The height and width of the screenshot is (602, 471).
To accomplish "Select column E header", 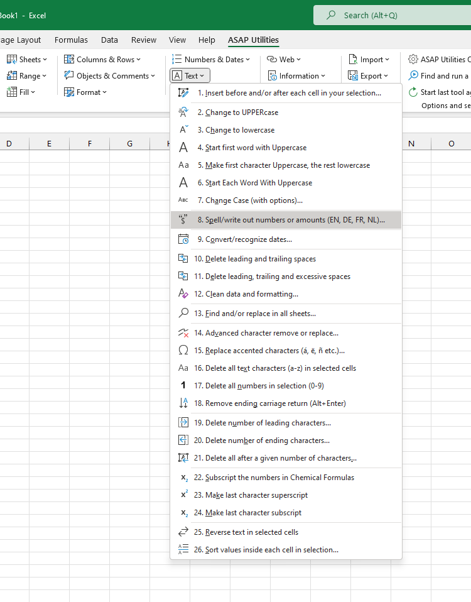I will click(x=49, y=144).
